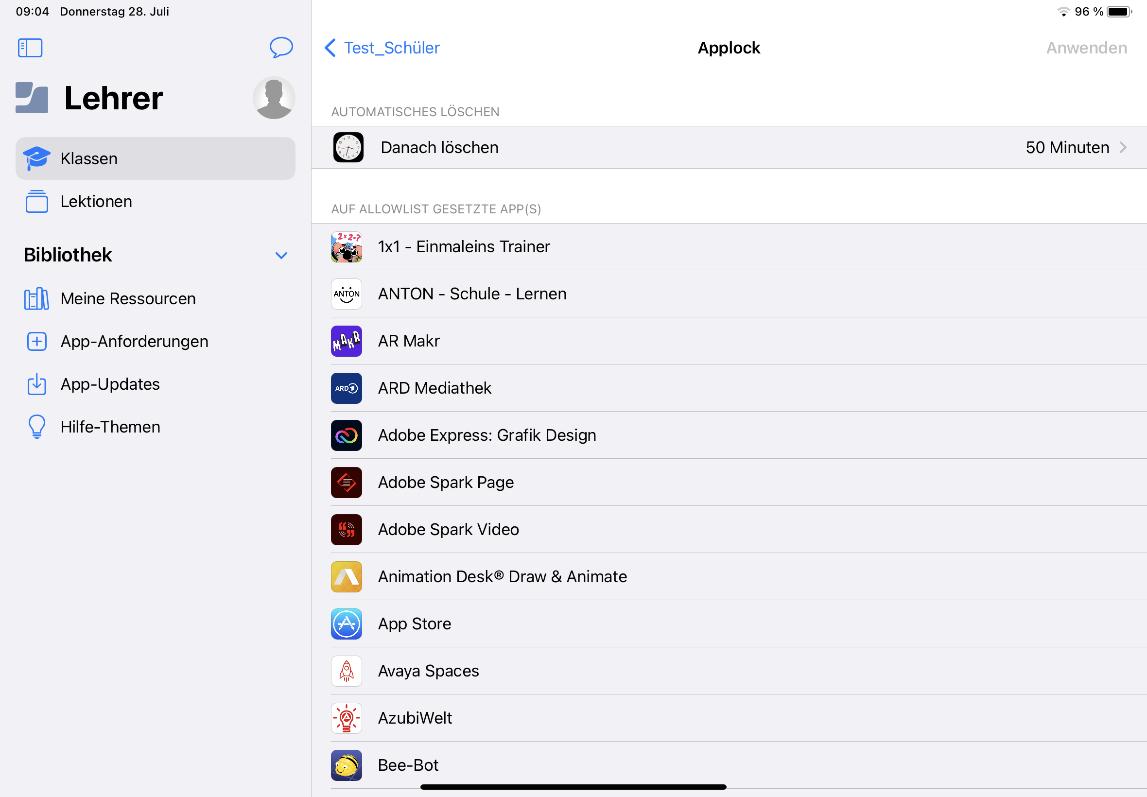Image resolution: width=1147 pixels, height=797 pixels.
Task: Select Animation Desk® Draw & Animate
Action: (729, 577)
